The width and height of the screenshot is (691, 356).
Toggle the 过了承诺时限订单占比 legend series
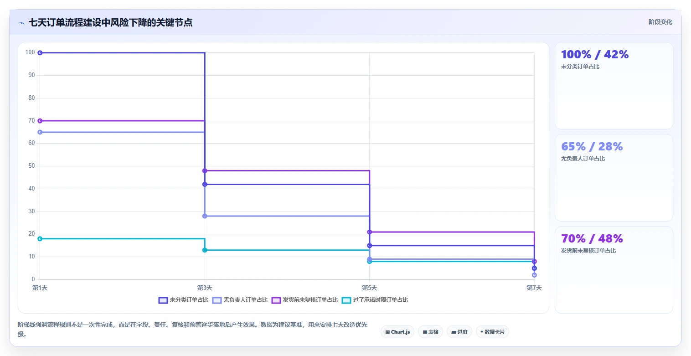[x=375, y=300]
